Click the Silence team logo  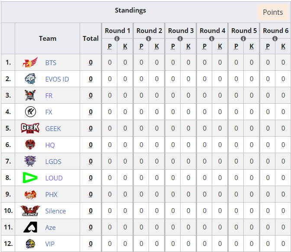tap(29, 211)
